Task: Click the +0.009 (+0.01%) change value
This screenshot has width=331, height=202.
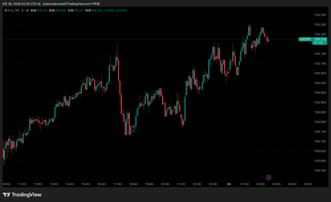Action: click(115, 10)
